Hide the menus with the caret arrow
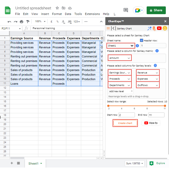This screenshot has height=171, width=169. 101,21
